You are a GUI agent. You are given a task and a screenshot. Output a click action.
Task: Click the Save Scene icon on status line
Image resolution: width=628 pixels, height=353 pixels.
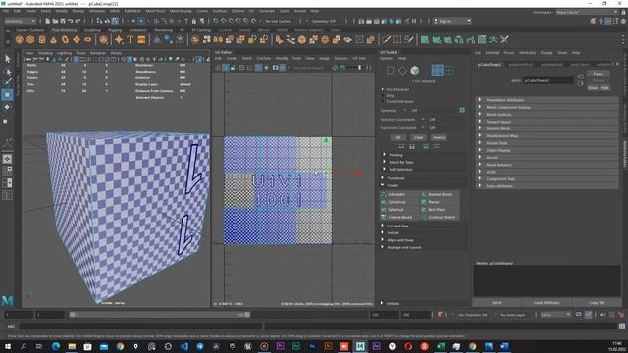[63, 21]
